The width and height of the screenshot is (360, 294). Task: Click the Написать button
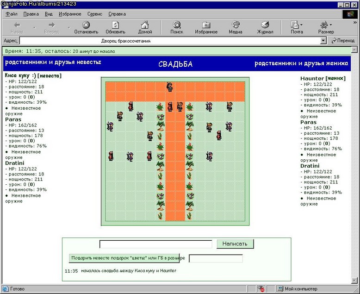235,244
